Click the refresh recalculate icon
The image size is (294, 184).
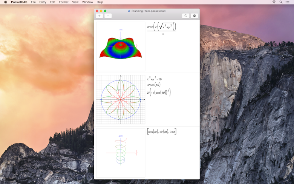pyautogui.click(x=185, y=16)
